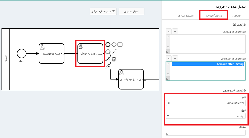Select the start event circle
Image resolution: width=249 pixels, height=138 pixels.
(x=22, y=53)
